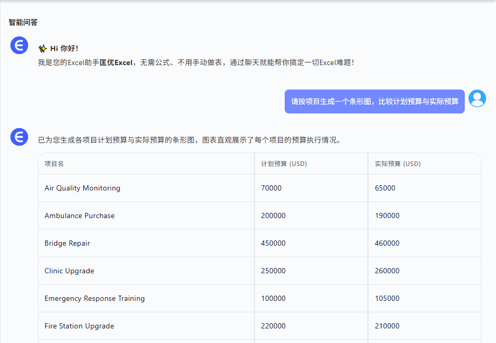Select the Fire Station Upgrade cell

click(146, 326)
